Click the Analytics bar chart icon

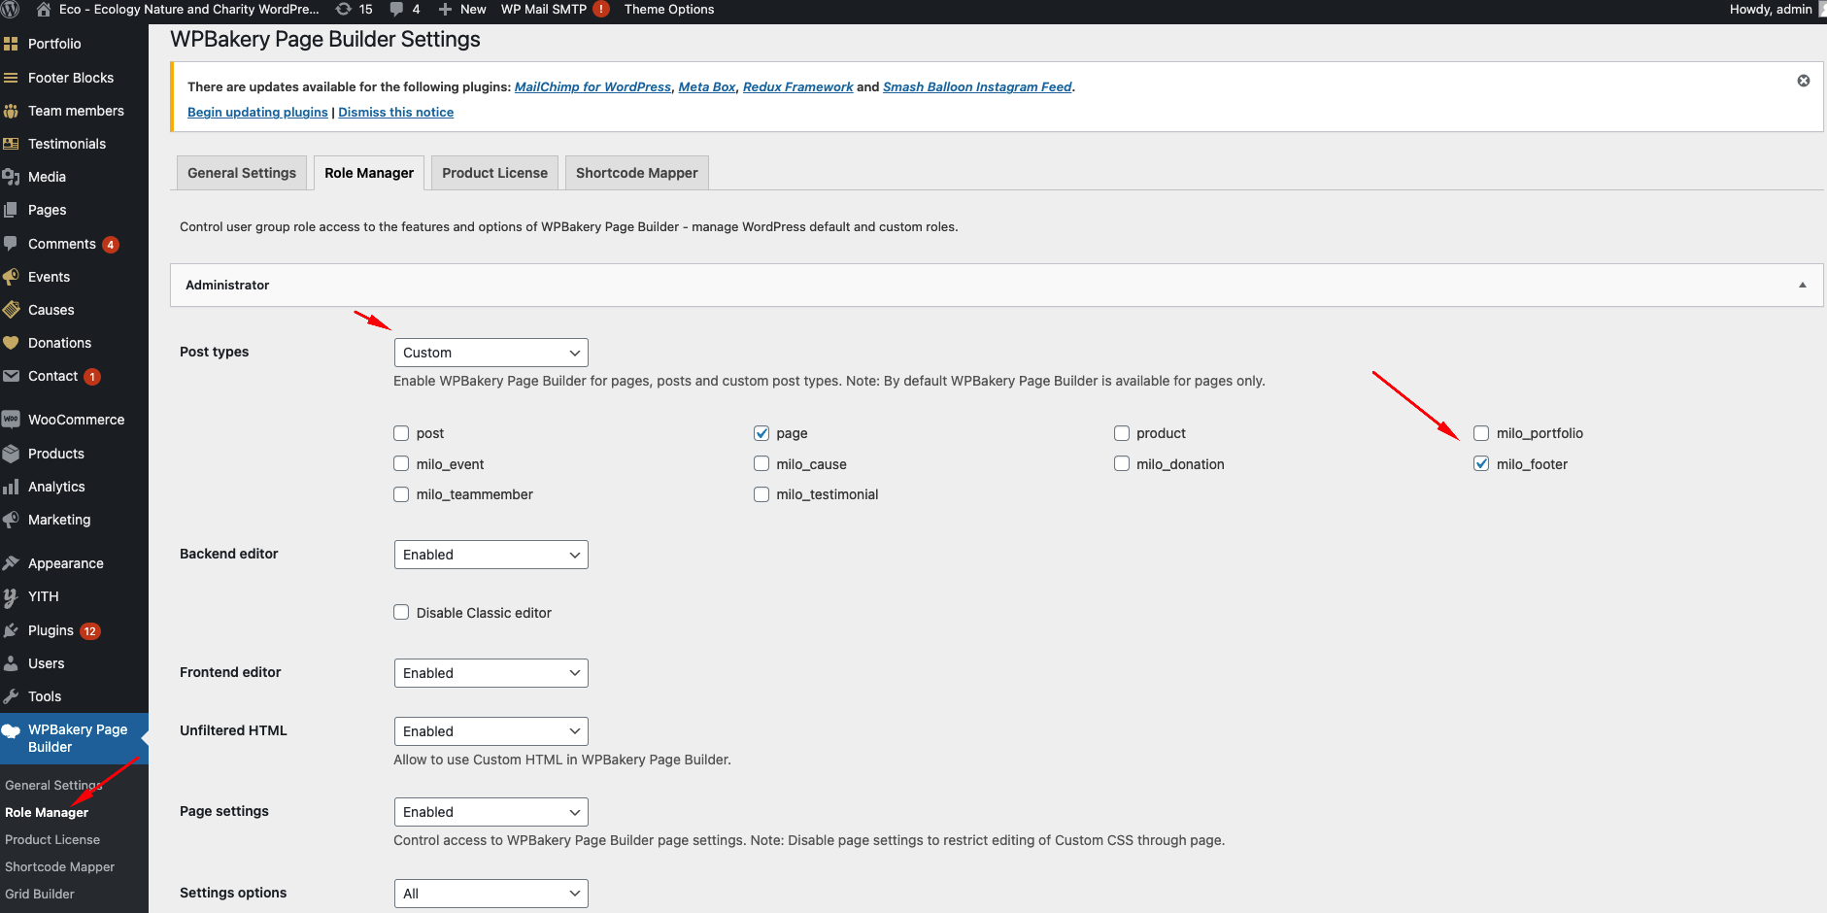point(11,487)
